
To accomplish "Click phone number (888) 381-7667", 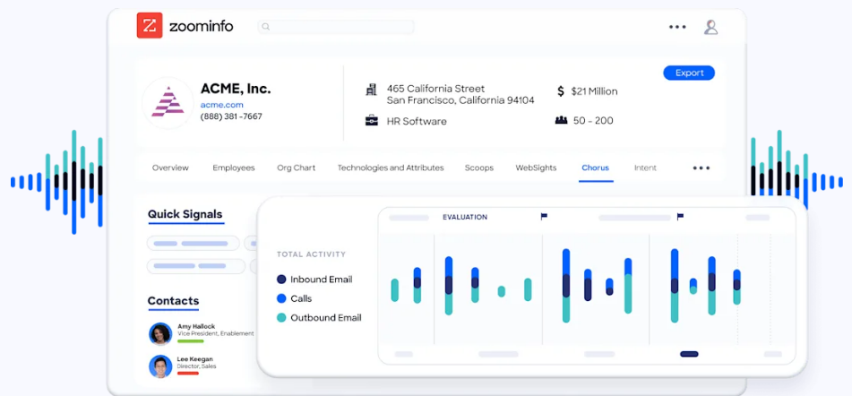I will point(231,116).
